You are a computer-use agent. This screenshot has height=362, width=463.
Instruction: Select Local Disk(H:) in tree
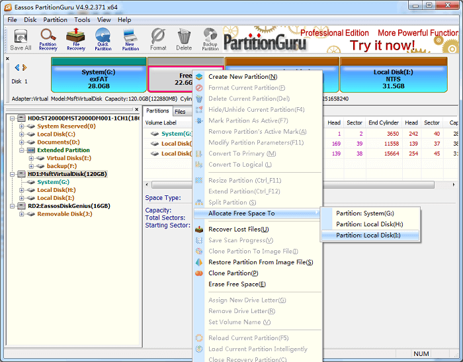point(56,190)
